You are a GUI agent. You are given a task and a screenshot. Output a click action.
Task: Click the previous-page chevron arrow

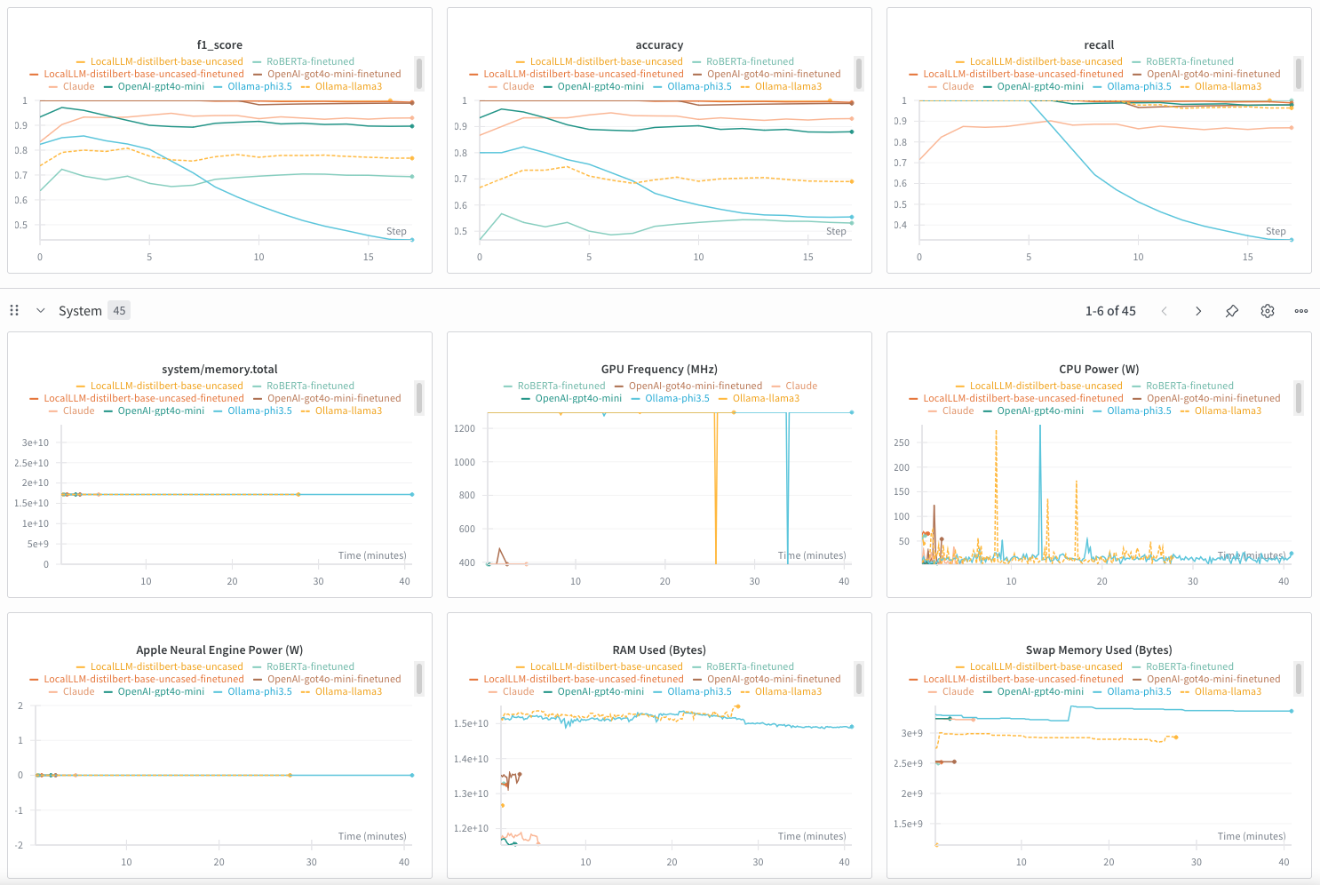click(1165, 311)
